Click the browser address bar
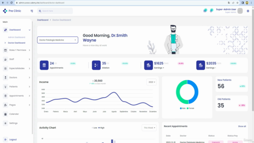 [x=121, y=3]
